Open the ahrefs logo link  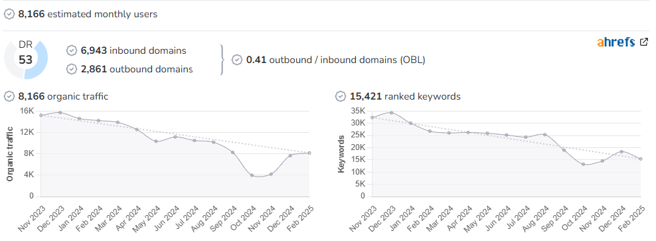(x=616, y=42)
